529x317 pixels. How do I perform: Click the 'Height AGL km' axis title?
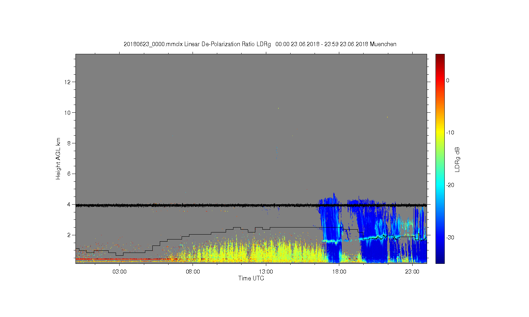[x=58, y=158]
